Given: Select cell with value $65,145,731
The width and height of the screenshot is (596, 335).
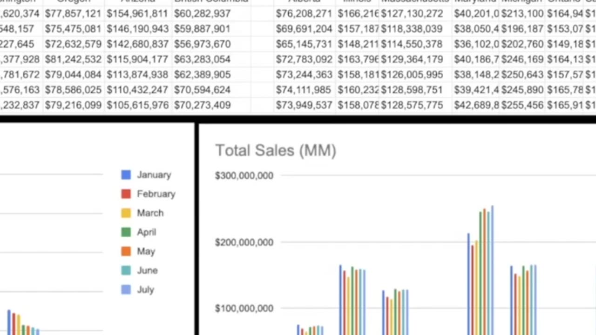Looking at the screenshot, I should point(304,44).
